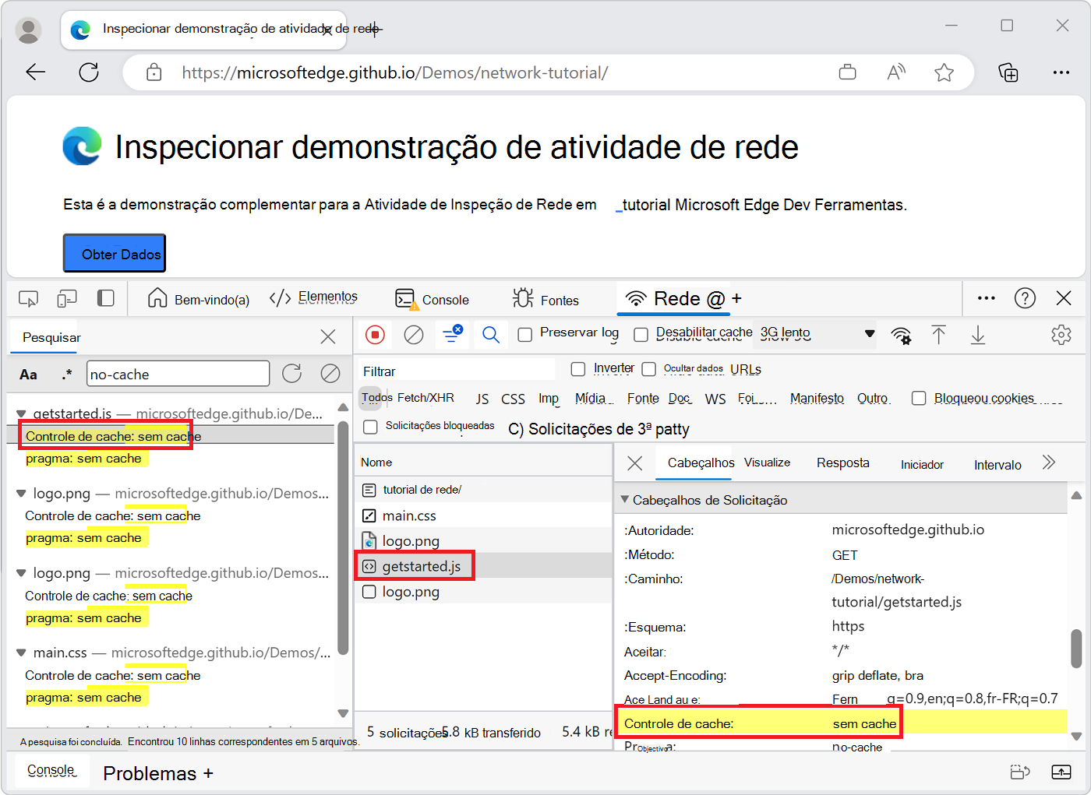Stop recording network log with red record button
Image resolution: width=1091 pixels, height=795 pixels.
tap(375, 335)
